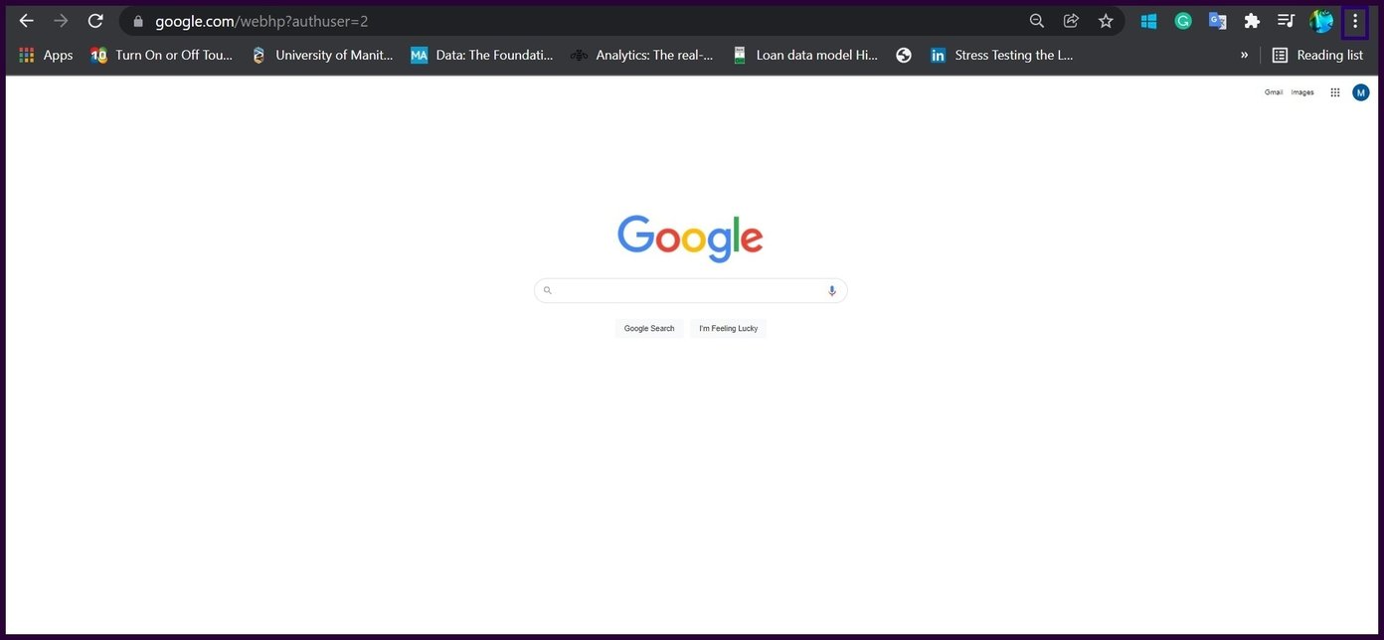Open the Google apps grid
The image size is (1384, 640).
(1335, 92)
